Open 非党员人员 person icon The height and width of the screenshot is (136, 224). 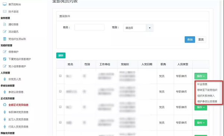(x=5, y=79)
